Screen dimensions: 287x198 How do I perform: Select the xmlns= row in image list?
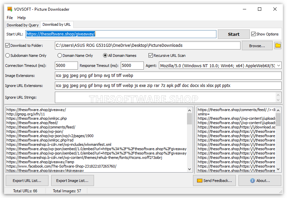click(x=204, y=114)
